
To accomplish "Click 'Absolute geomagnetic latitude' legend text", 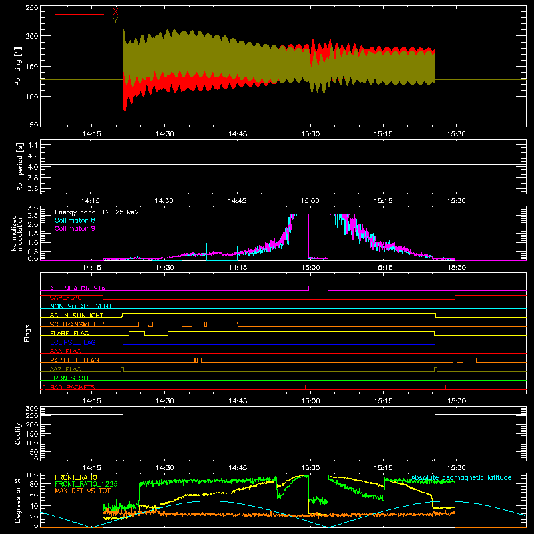I will [461, 478].
